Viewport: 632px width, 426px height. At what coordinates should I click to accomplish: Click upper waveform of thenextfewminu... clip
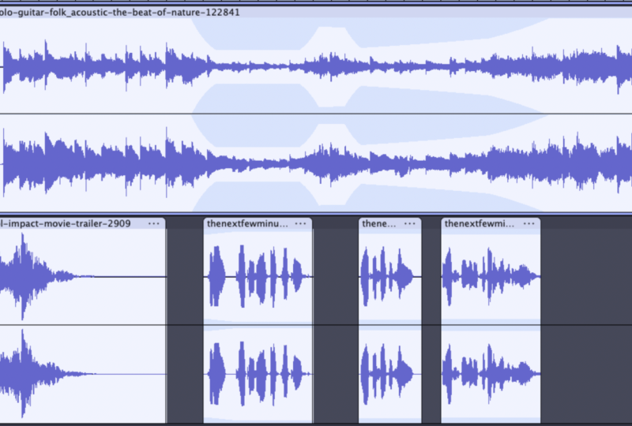pyautogui.click(x=258, y=277)
